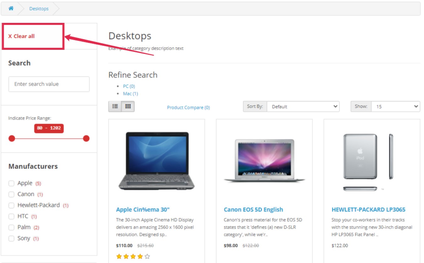
Task: Click the struck-through $215.60 price
Action: coord(145,245)
